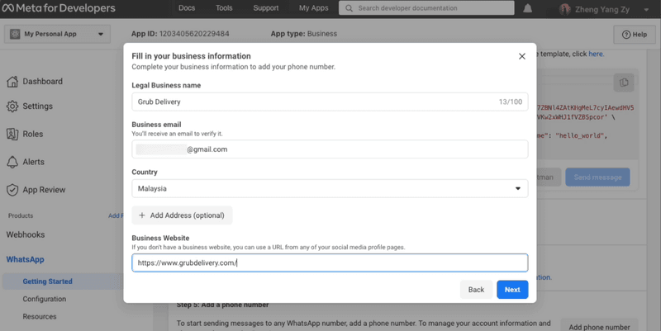Image resolution: width=661 pixels, height=331 pixels.
Task: Click the Back button
Action: tap(476, 290)
